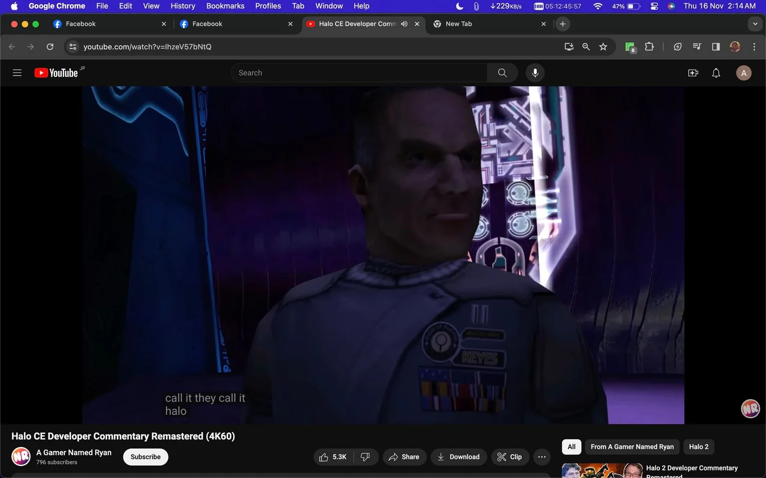Open the History menu
Viewport: 766px width, 478px height.
[x=183, y=6]
